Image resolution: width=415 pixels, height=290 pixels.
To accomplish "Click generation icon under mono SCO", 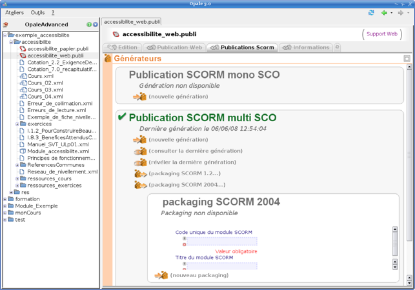I will [x=140, y=97].
